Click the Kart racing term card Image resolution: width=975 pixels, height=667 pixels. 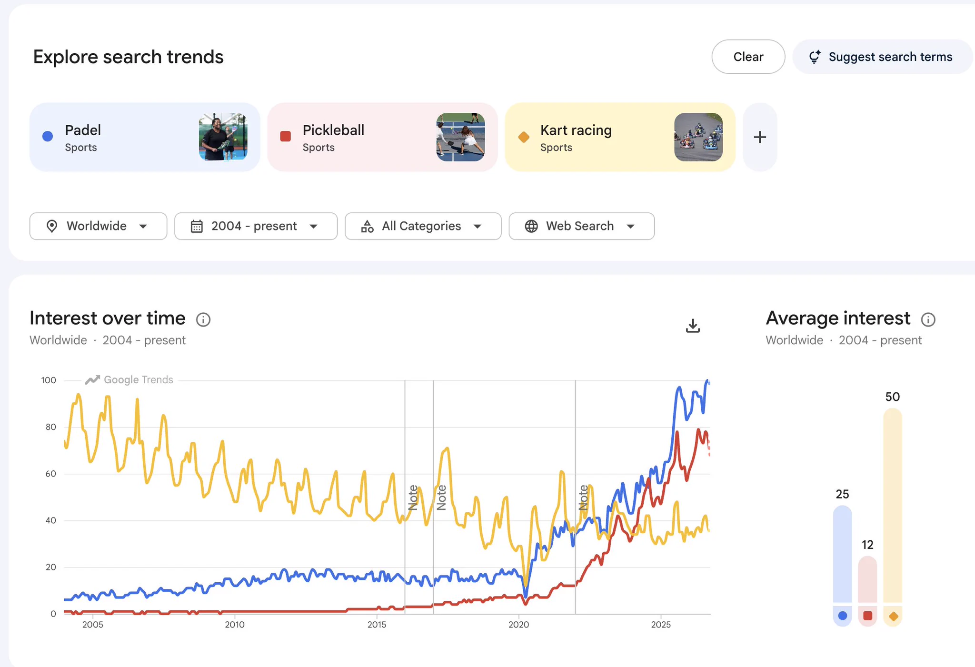click(x=620, y=137)
